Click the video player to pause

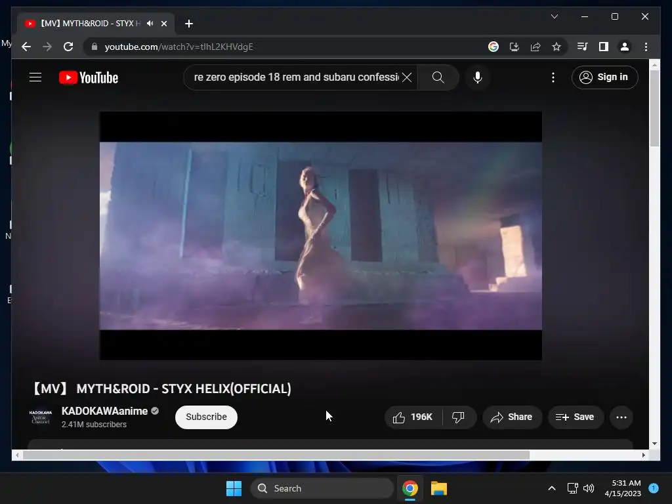click(x=320, y=236)
